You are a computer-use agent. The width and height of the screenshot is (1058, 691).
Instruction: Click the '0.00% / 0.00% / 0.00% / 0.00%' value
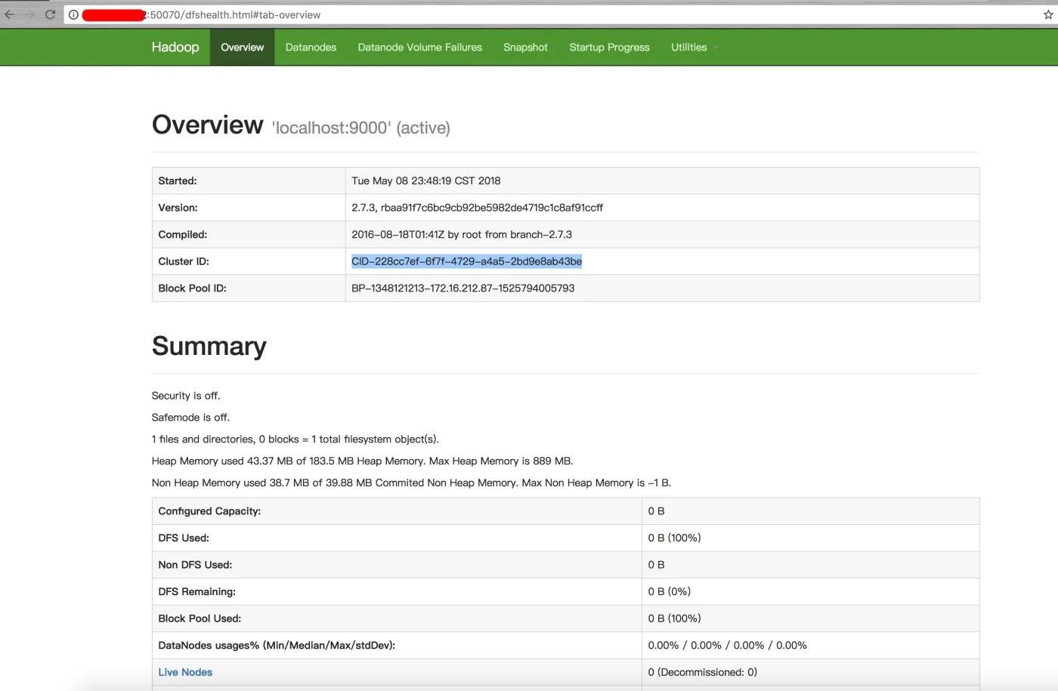(727, 646)
